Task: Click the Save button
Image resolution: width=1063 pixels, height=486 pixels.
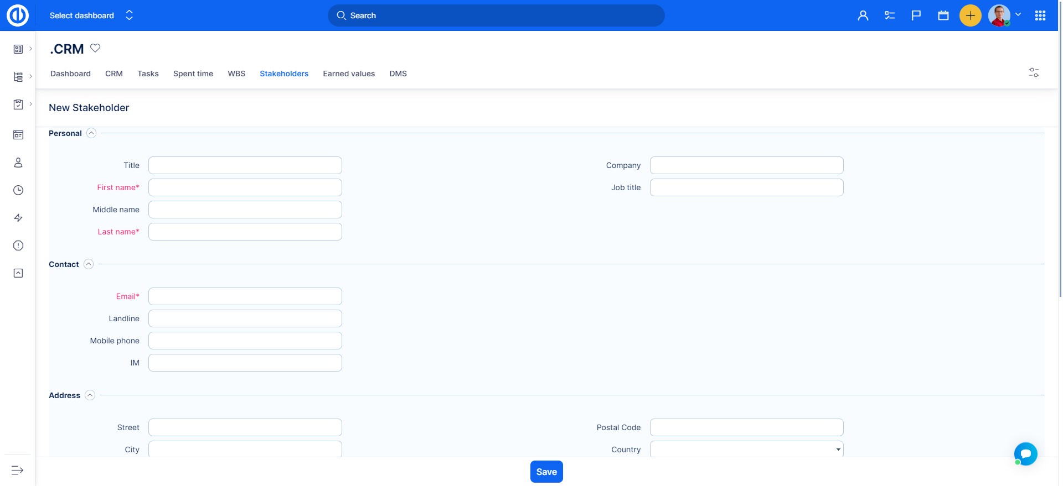Action: (x=546, y=472)
